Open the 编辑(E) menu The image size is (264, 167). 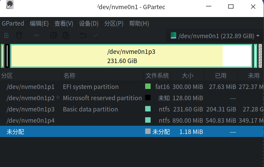pyautogui.click(x=39, y=24)
